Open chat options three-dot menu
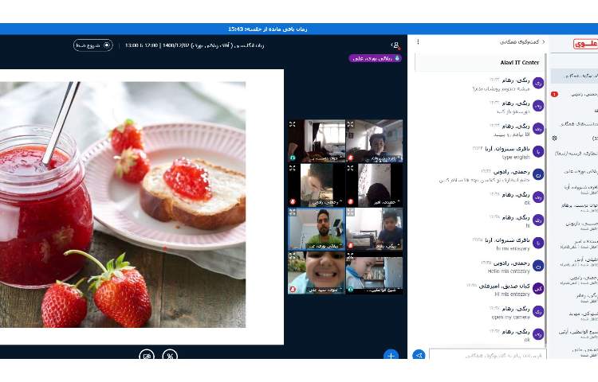The width and height of the screenshot is (598, 382). 418,41
